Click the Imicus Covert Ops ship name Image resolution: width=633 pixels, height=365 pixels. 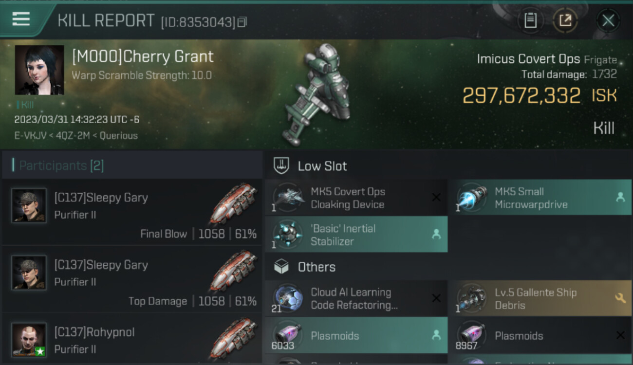tap(528, 59)
